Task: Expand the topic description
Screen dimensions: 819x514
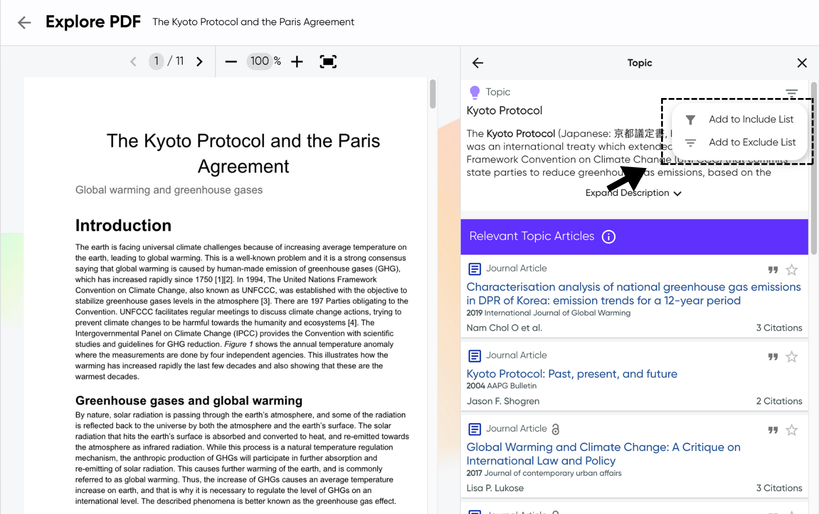Action: click(x=633, y=193)
